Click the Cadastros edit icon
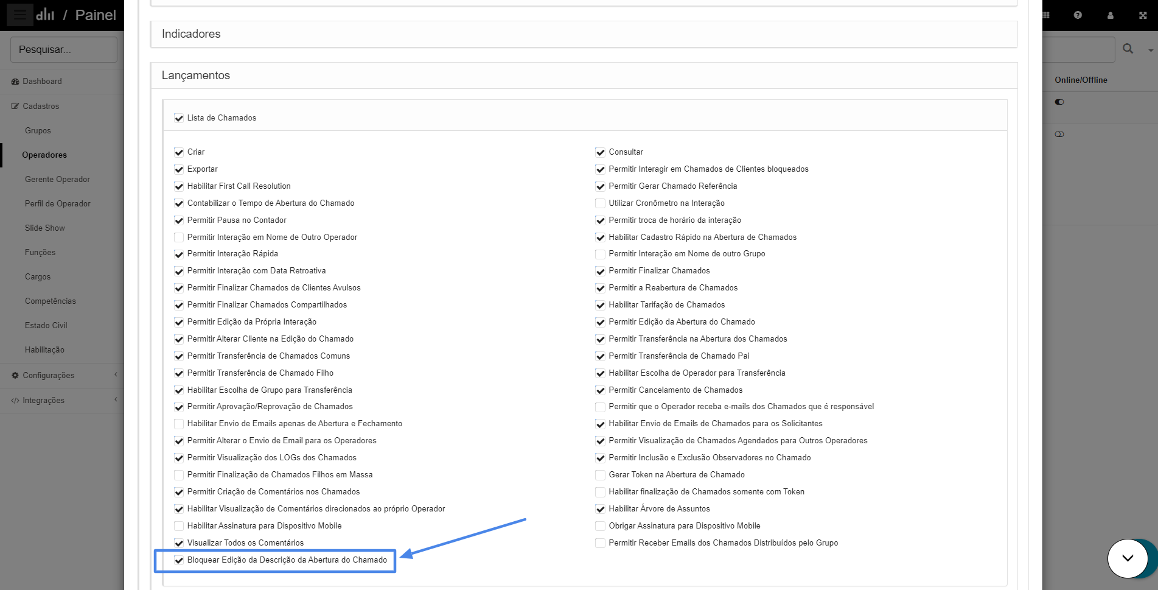Image resolution: width=1158 pixels, height=590 pixels. click(x=15, y=106)
